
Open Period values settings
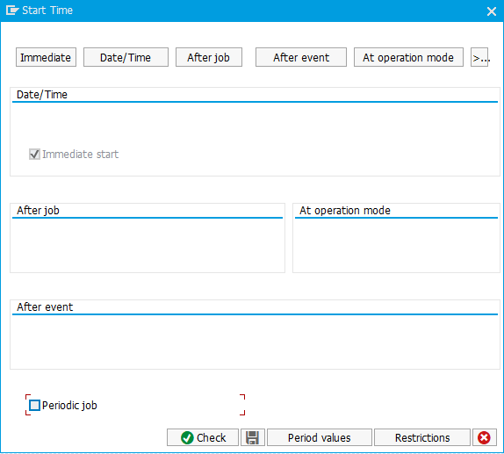pyautogui.click(x=320, y=437)
